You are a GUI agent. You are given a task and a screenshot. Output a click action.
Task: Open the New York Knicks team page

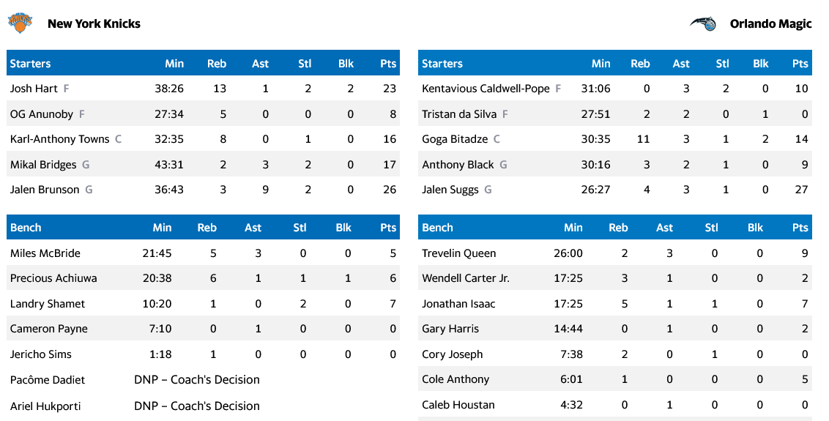[x=94, y=23]
